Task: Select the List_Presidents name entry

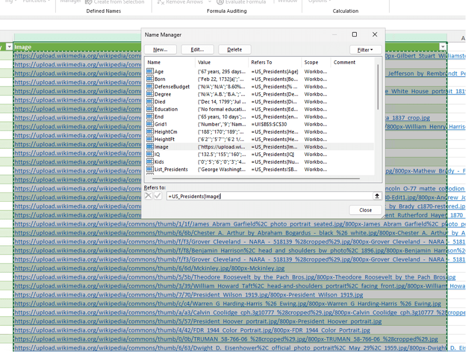Action: pyautogui.click(x=171, y=169)
